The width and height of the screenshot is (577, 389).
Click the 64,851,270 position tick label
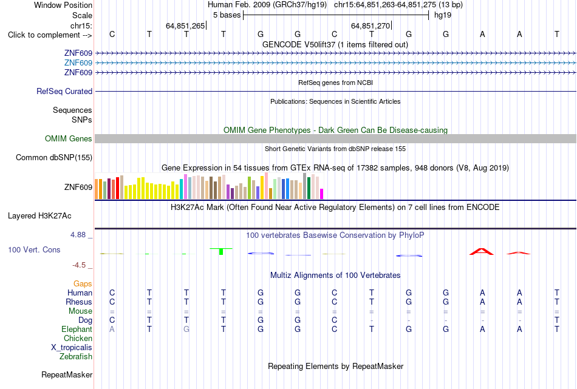tap(370, 25)
